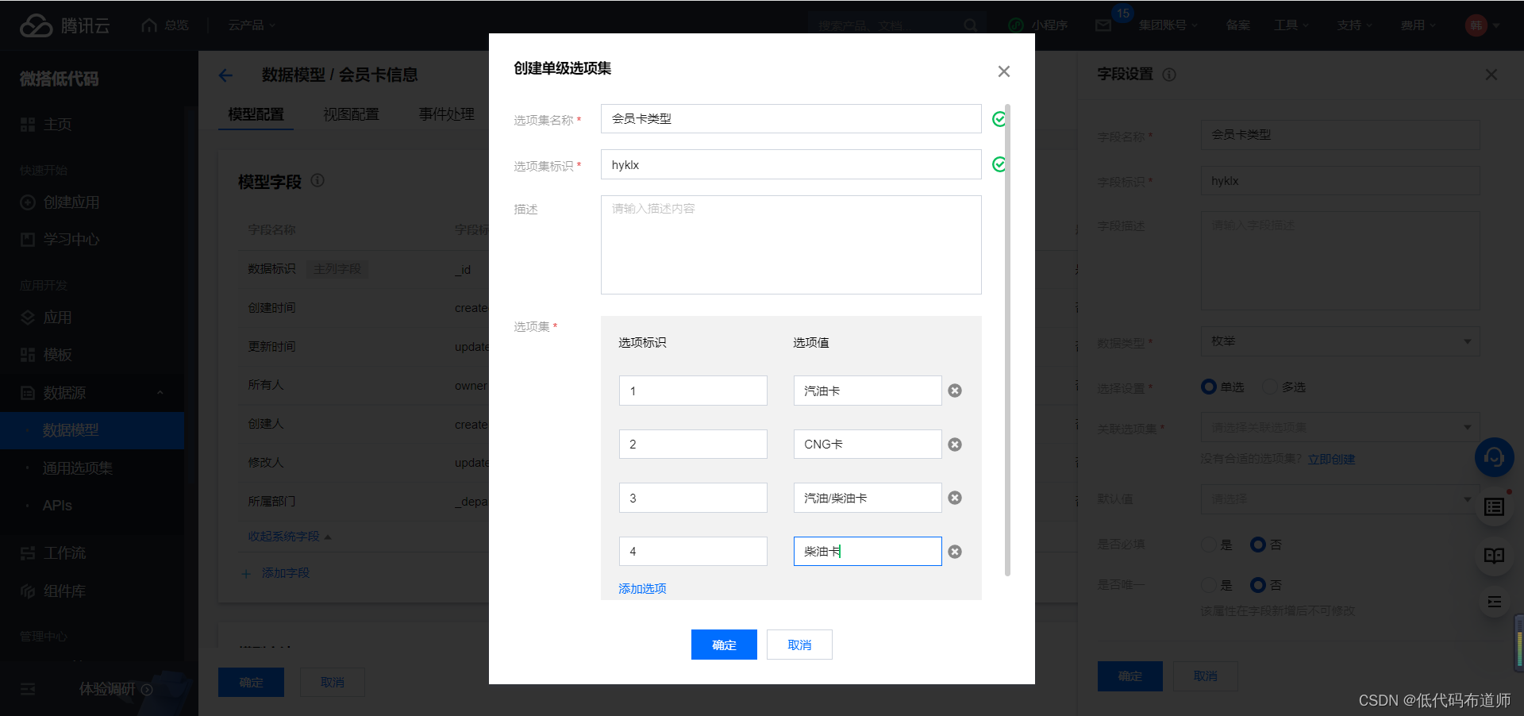The image size is (1524, 716).
Task: Open the 关联选项集 dropdown
Action: (1340, 427)
